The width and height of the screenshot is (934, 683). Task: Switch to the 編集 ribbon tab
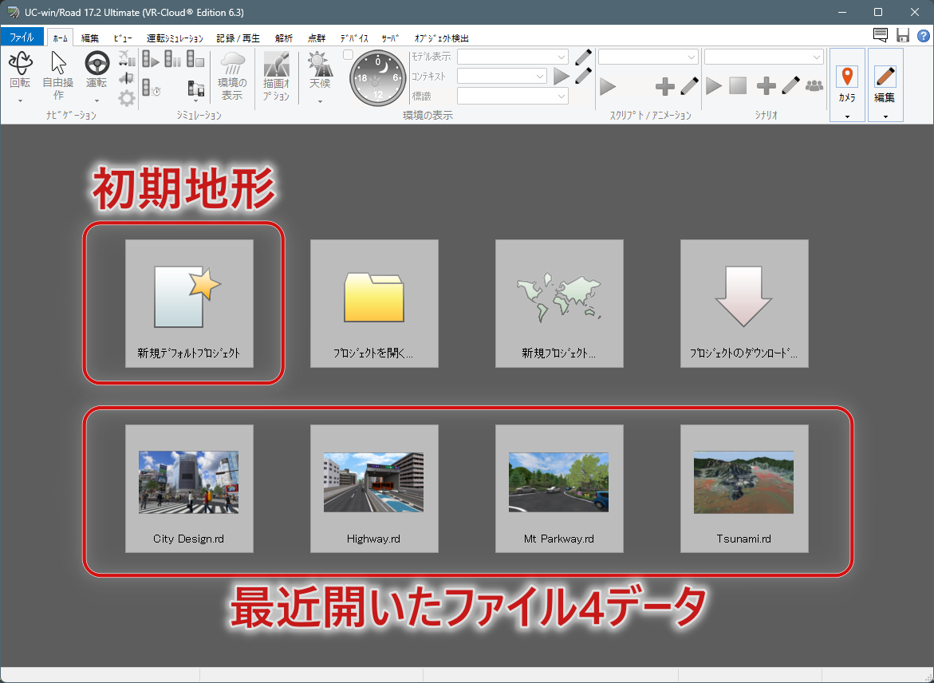tap(90, 38)
